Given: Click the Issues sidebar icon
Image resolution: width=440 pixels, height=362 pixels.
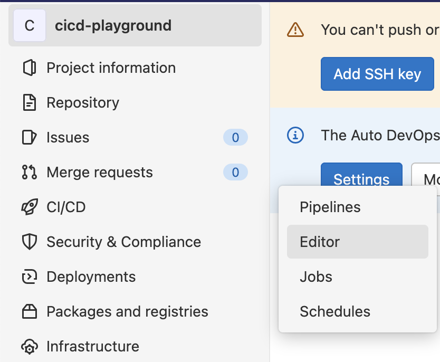Looking at the screenshot, I should click(x=29, y=138).
